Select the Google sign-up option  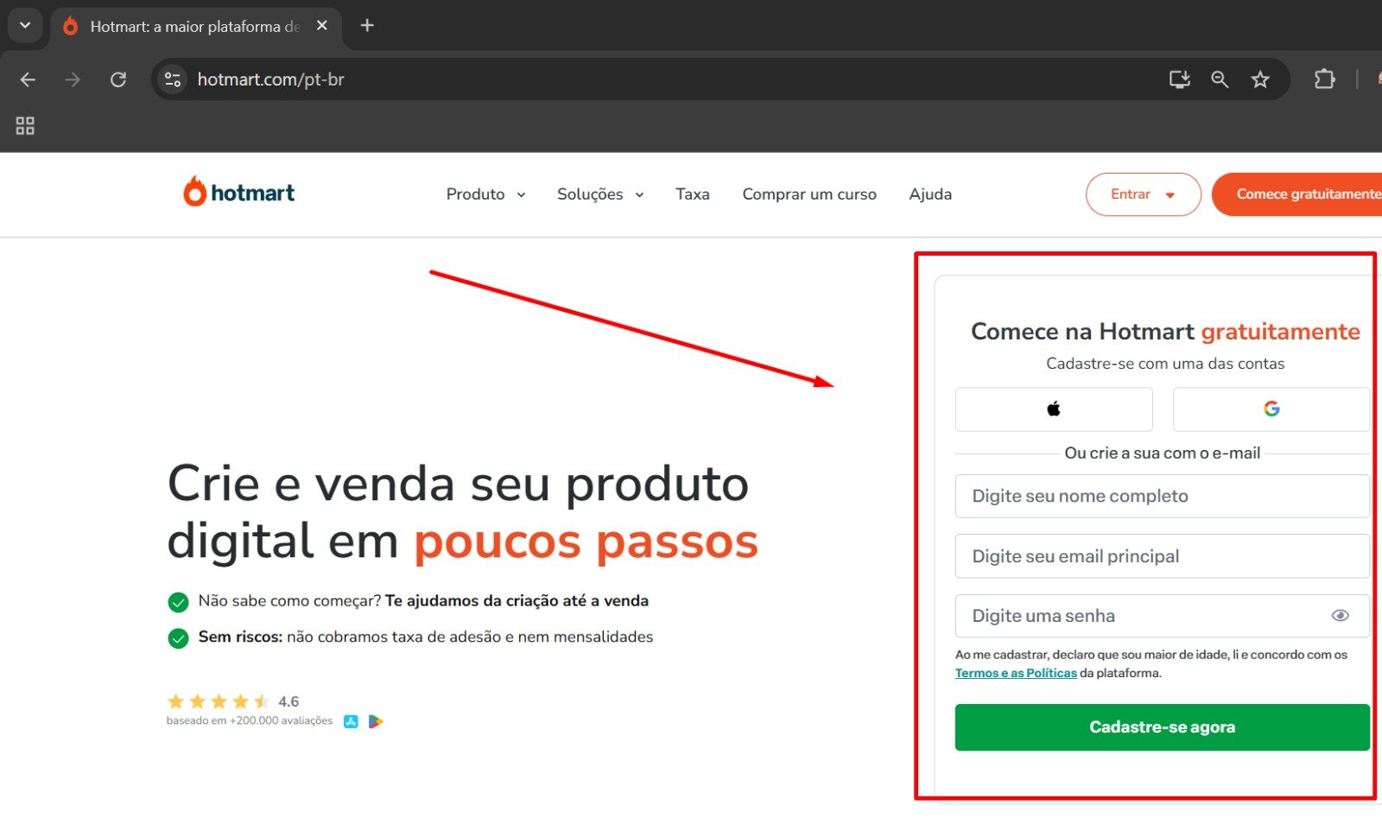(x=1271, y=409)
